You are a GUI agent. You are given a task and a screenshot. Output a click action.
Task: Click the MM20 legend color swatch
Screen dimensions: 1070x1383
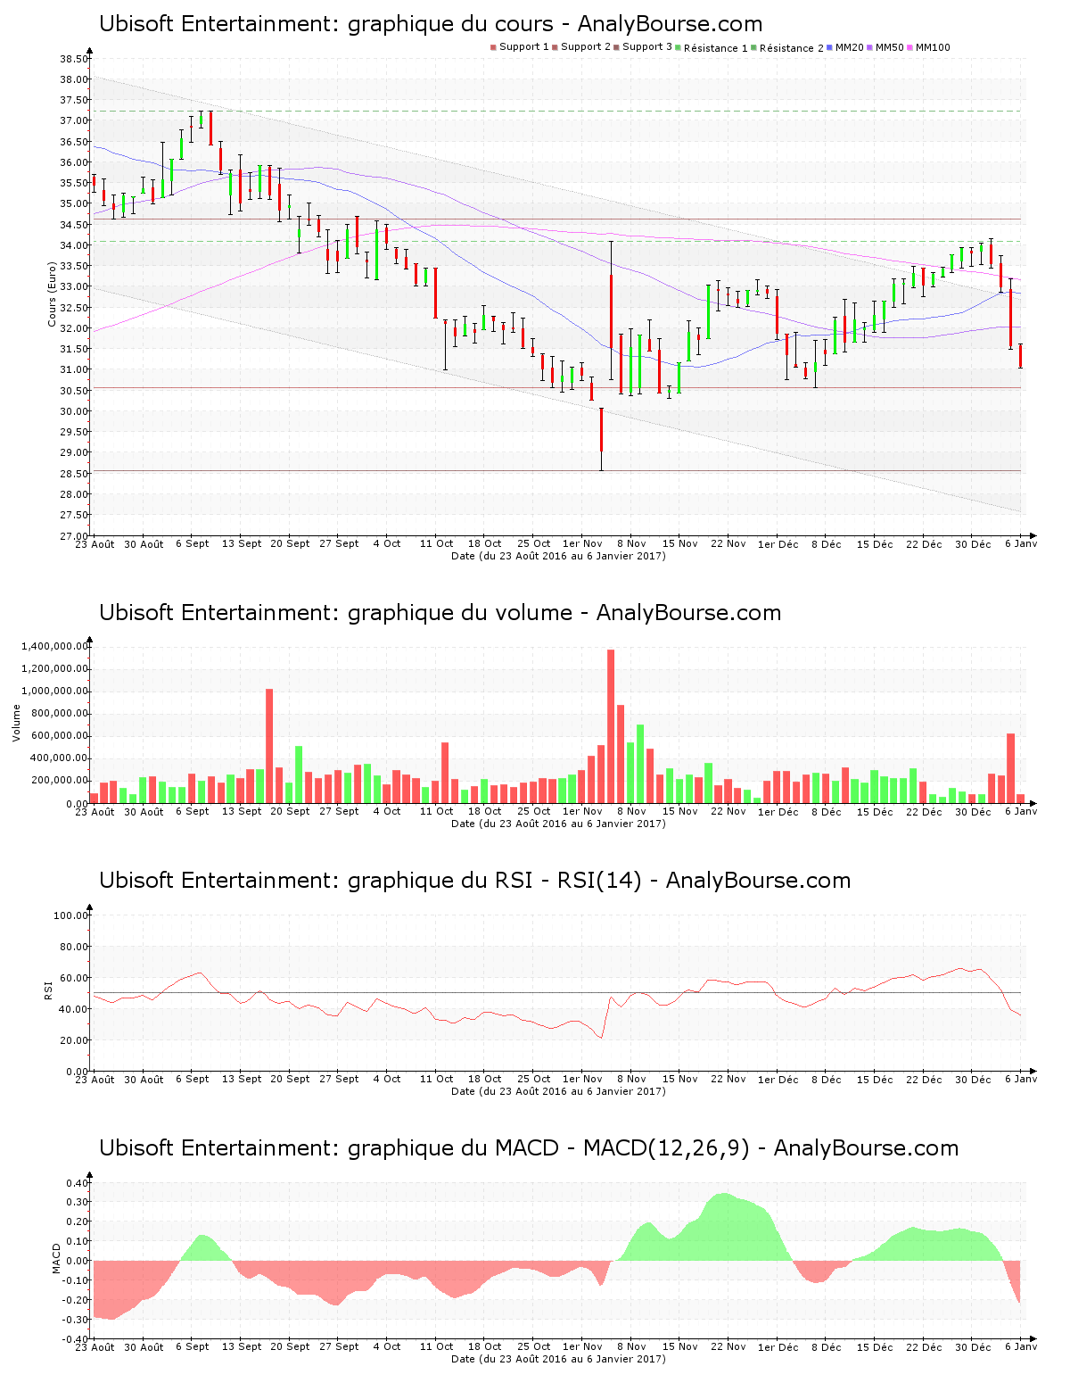831,47
